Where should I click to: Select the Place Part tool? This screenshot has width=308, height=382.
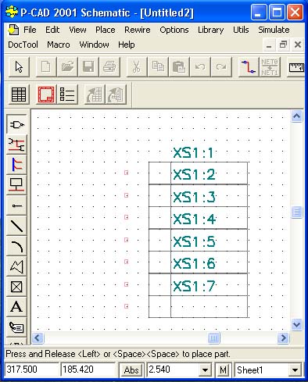tap(16, 124)
